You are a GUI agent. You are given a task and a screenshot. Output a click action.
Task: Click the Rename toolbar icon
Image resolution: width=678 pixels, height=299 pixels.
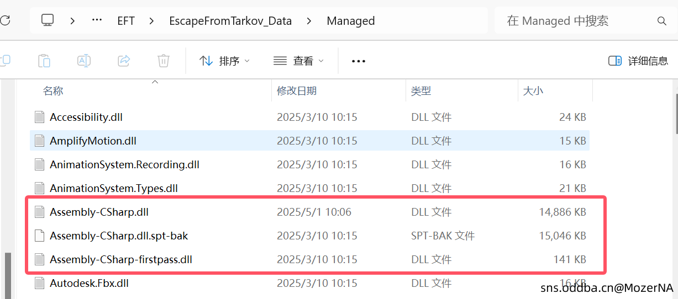point(84,61)
